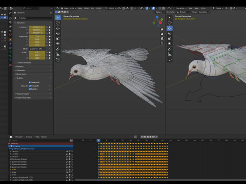Open the Object Mode dropdown
246x184 pixels.
tap(69, 8)
